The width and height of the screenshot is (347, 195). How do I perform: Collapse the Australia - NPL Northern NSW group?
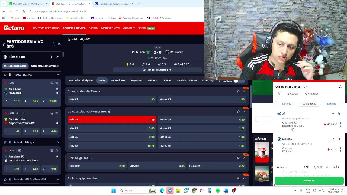pos(58,179)
